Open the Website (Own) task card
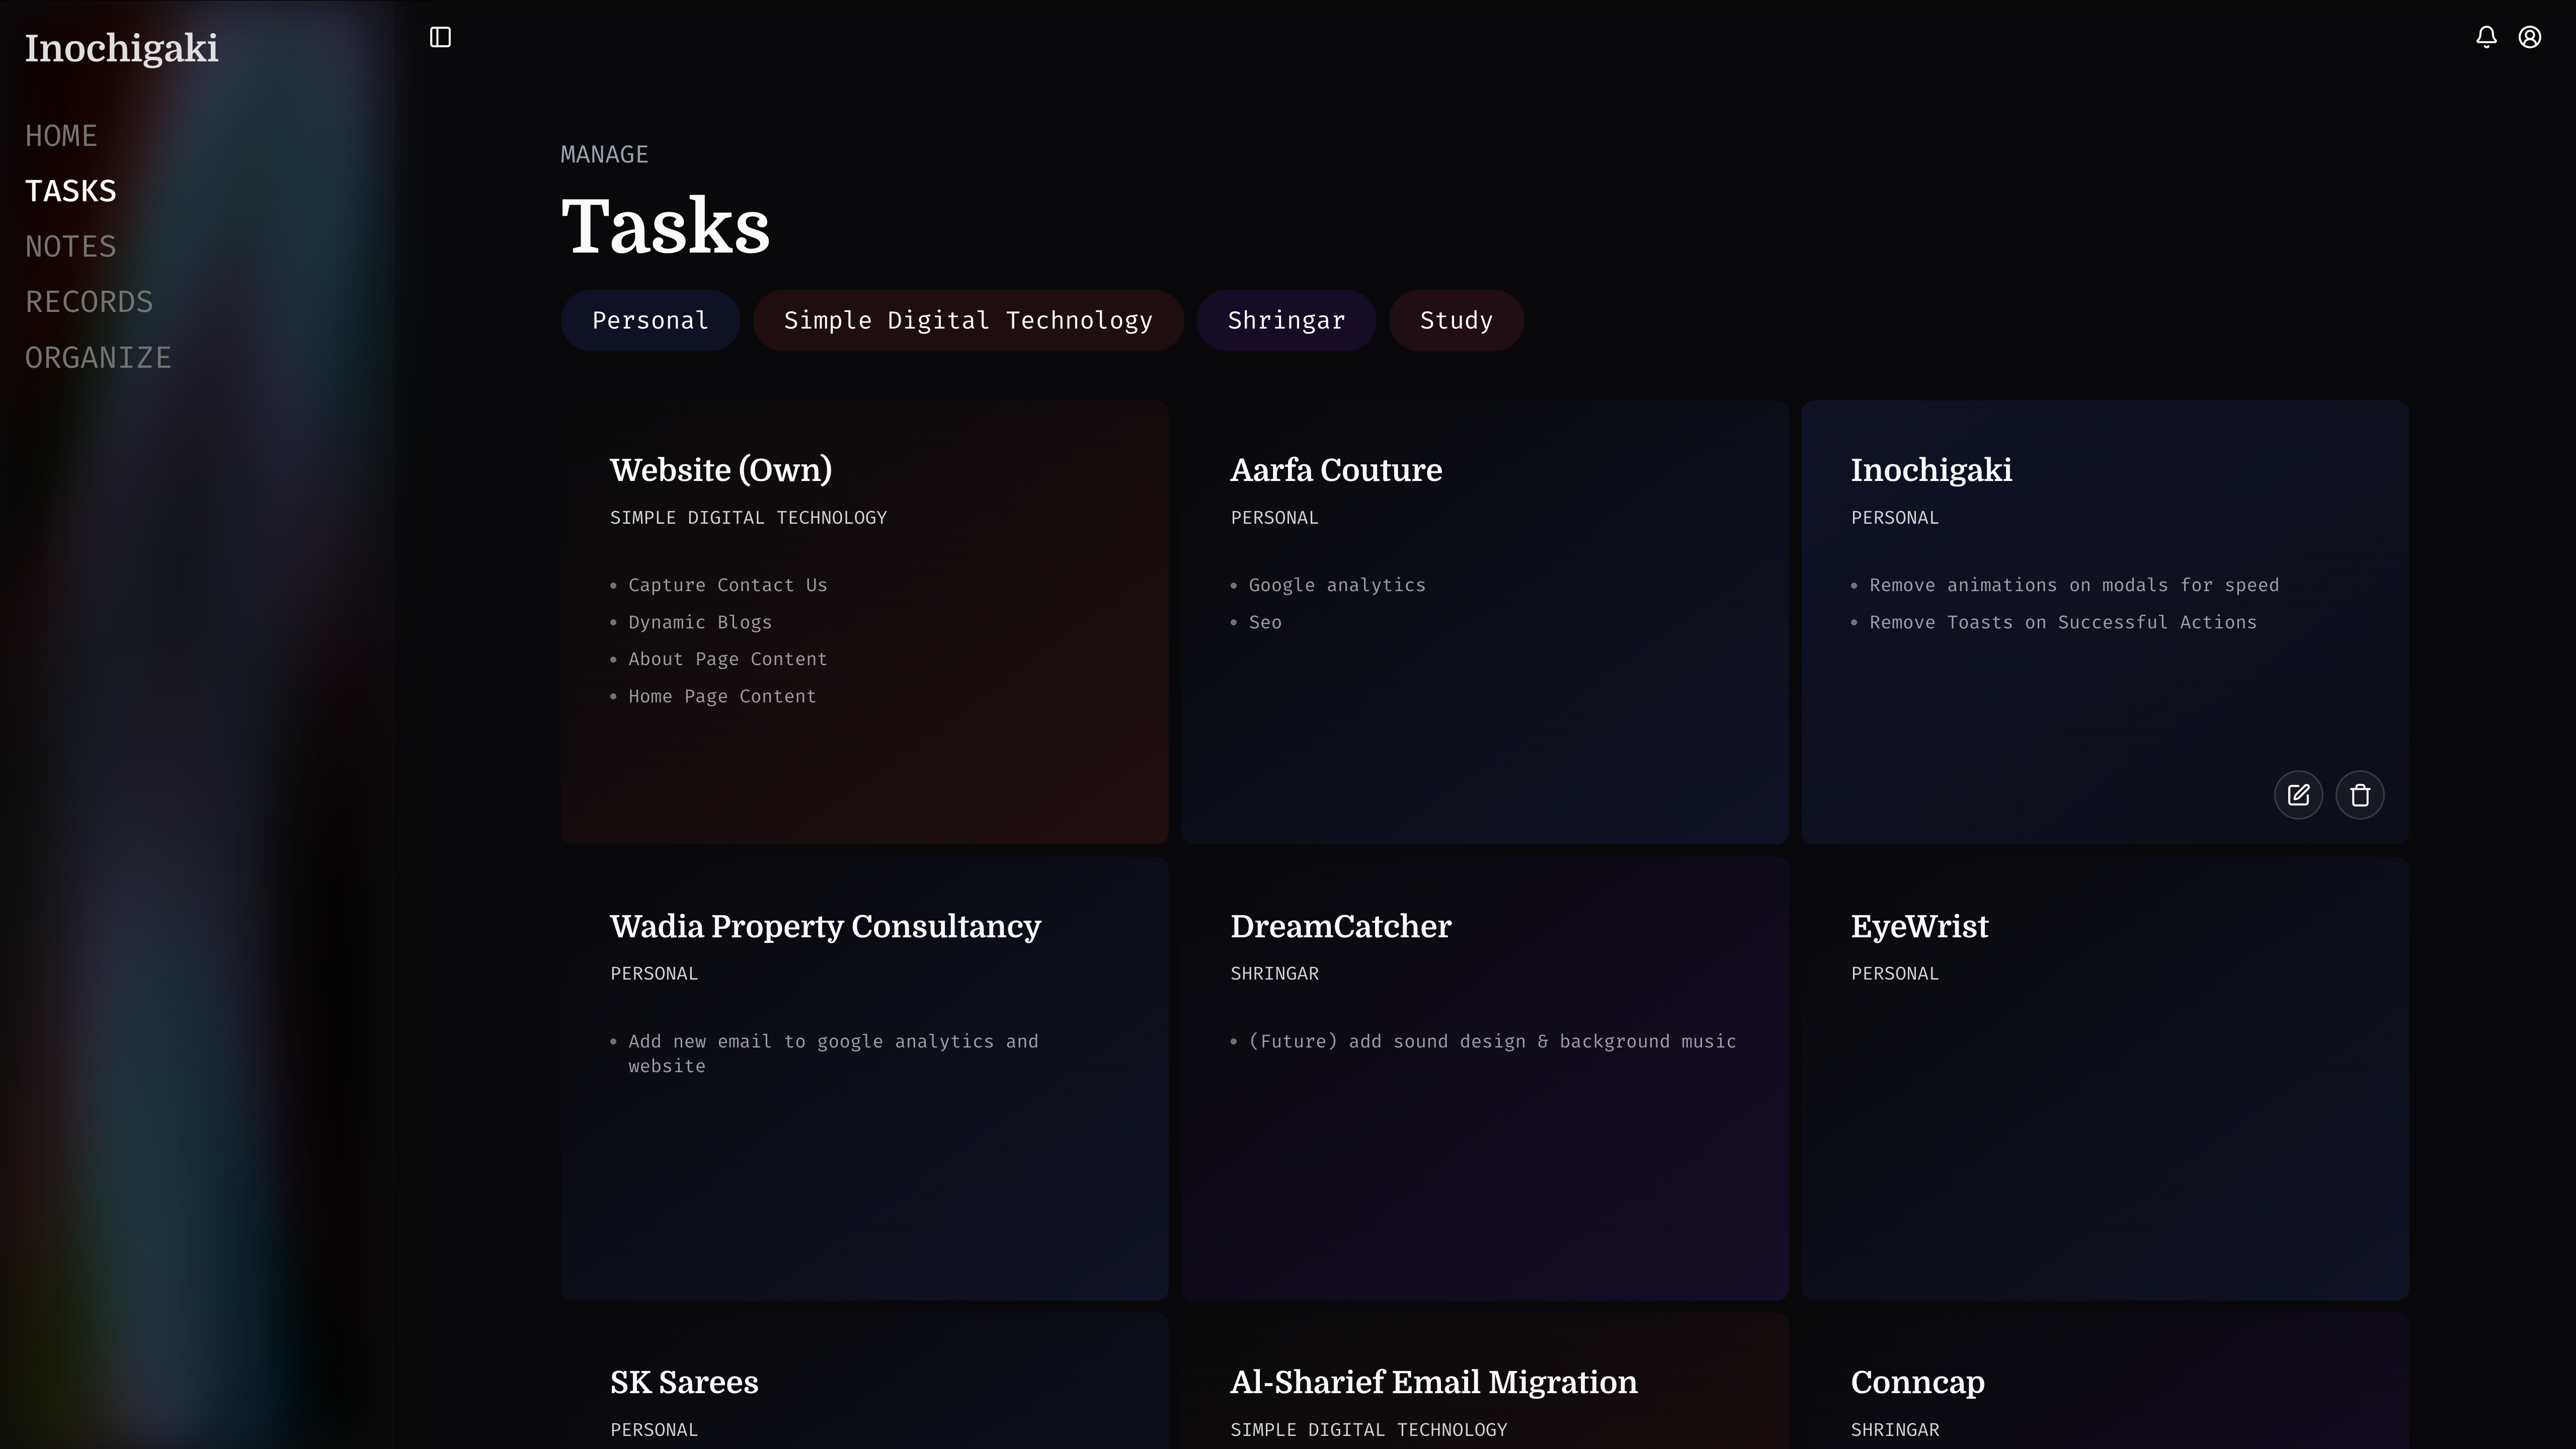Image resolution: width=2576 pixels, height=1449 pixels. pos(720,470)
